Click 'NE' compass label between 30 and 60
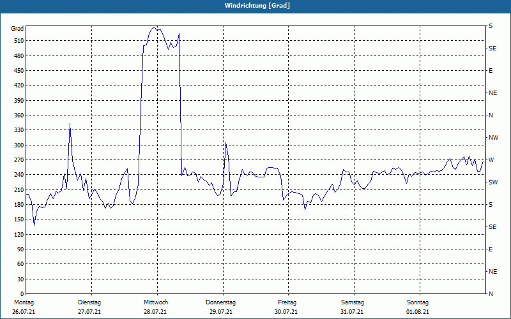The image size is (511, 319). (x=492, y=271)
